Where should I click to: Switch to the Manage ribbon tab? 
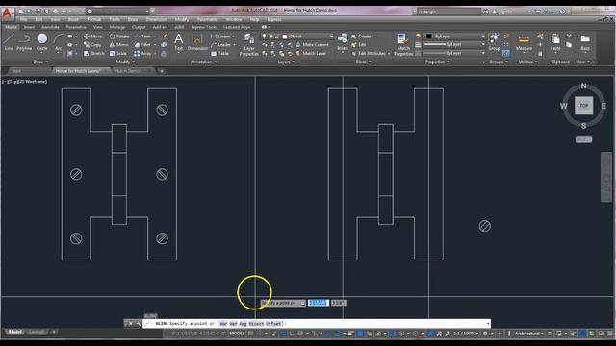[117, 27]
